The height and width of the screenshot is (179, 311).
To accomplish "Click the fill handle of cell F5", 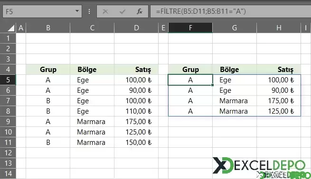I will [x=212, y=85].
